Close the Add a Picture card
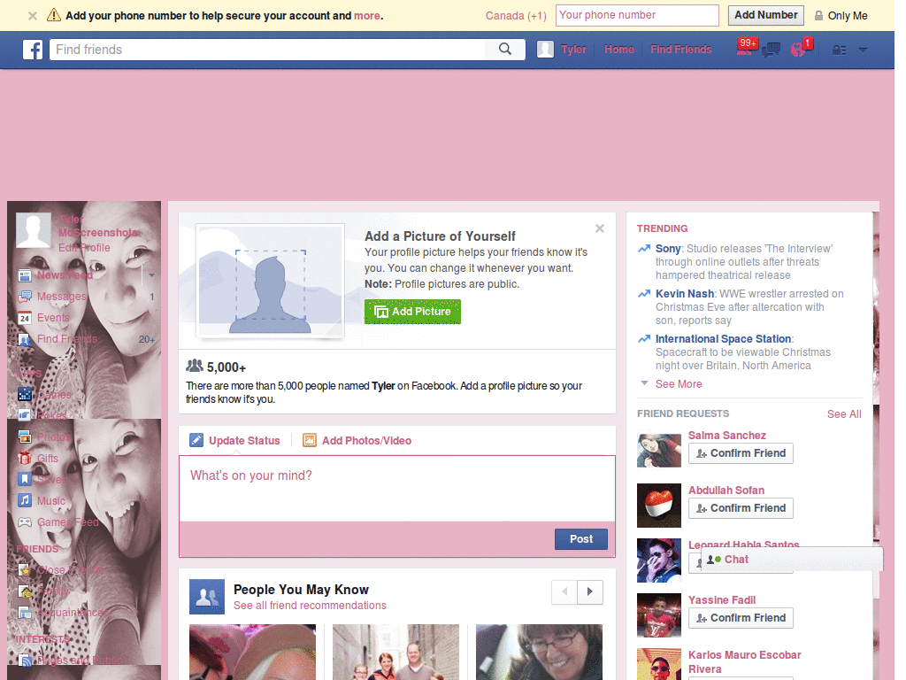This screenshot has width=906, height=680. (x=600, y=228)
